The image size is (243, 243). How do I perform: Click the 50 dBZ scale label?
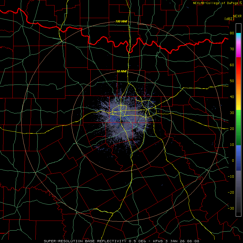232,81
